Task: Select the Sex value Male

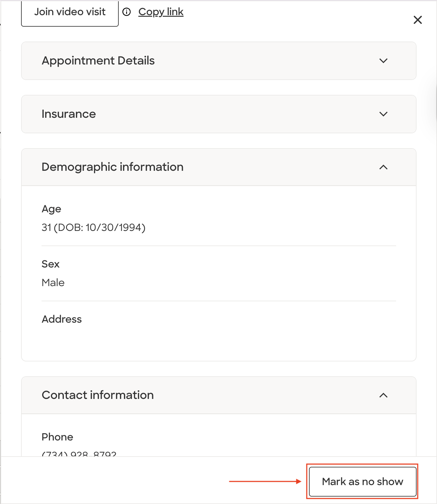Action: click(53, 283)
